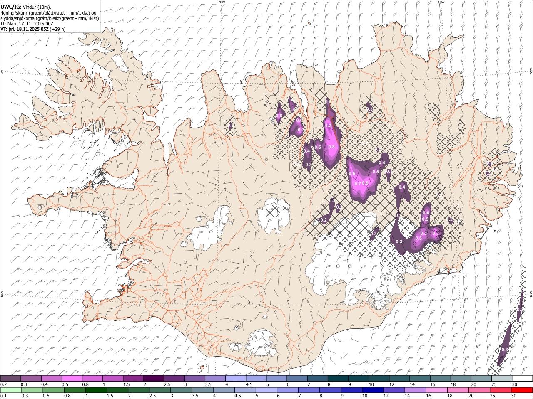Select the snow legend swatch labeled 3.5
This screenshot has width=533, height=399.
[215, 378]
